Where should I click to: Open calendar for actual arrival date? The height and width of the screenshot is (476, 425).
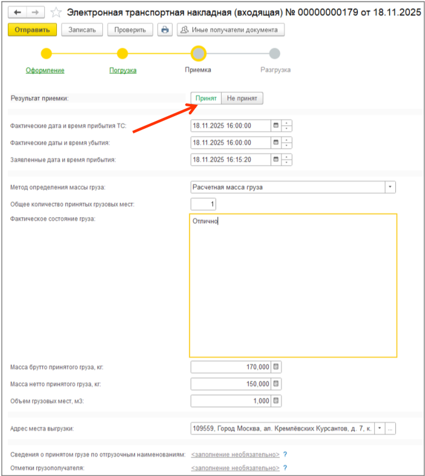(x=276, y=126)
